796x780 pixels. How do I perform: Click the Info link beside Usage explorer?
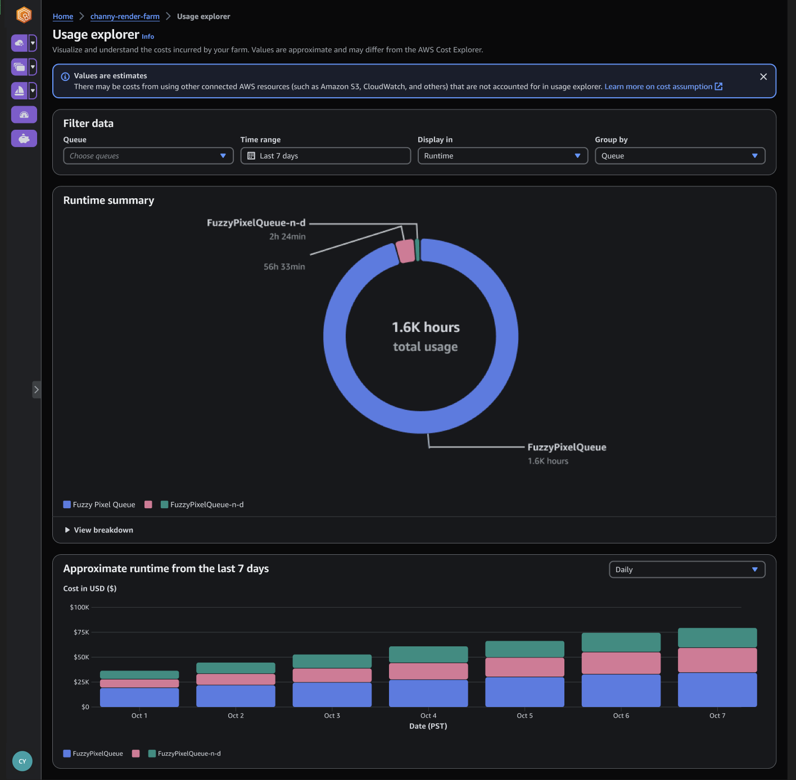[148, 37]
